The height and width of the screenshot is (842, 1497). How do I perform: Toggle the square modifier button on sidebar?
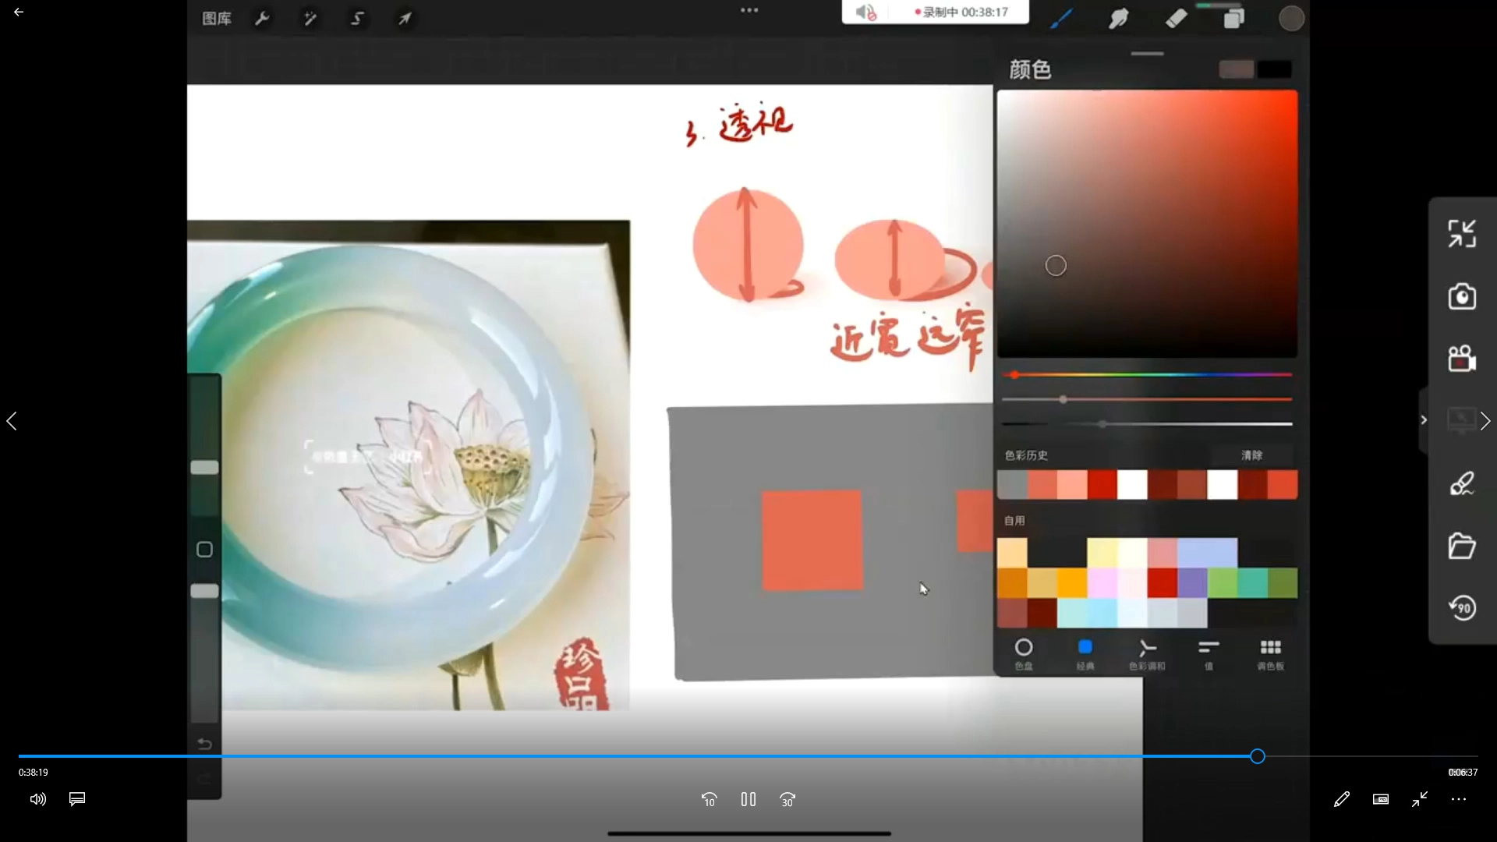coord(204,550)
